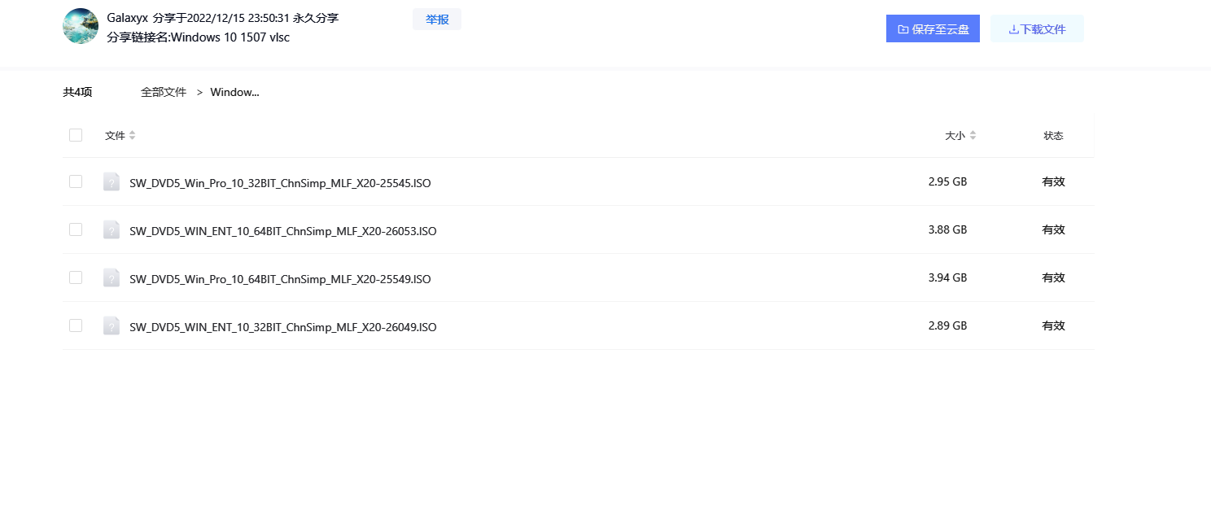1211x511 pixels.
Task: Click the file icon next to SW_DVD5_Win_Pro_10_32BIT ISO
Action: point(111,181)
